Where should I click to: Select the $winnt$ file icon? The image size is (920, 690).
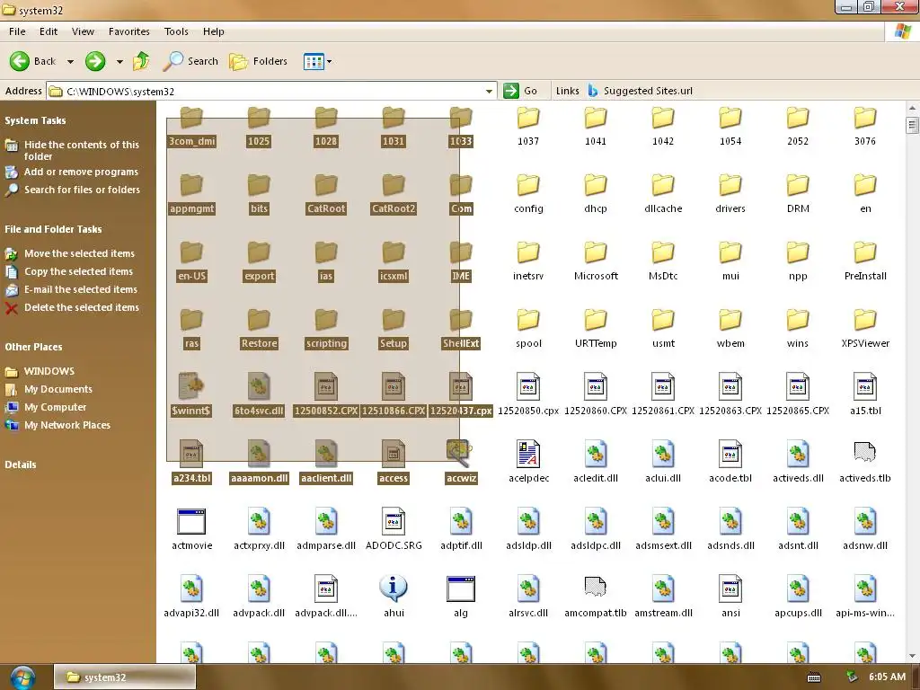[x=191, y=386]
